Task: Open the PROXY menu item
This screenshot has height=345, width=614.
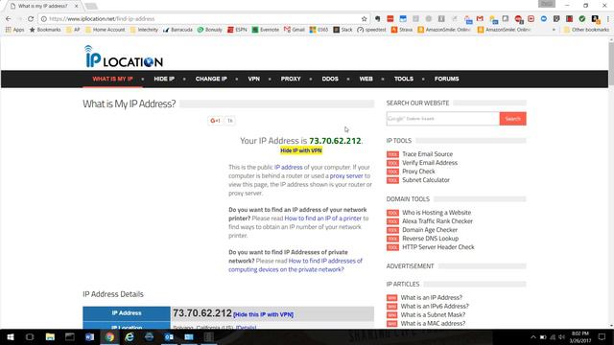Action: [x=291, y=79]
